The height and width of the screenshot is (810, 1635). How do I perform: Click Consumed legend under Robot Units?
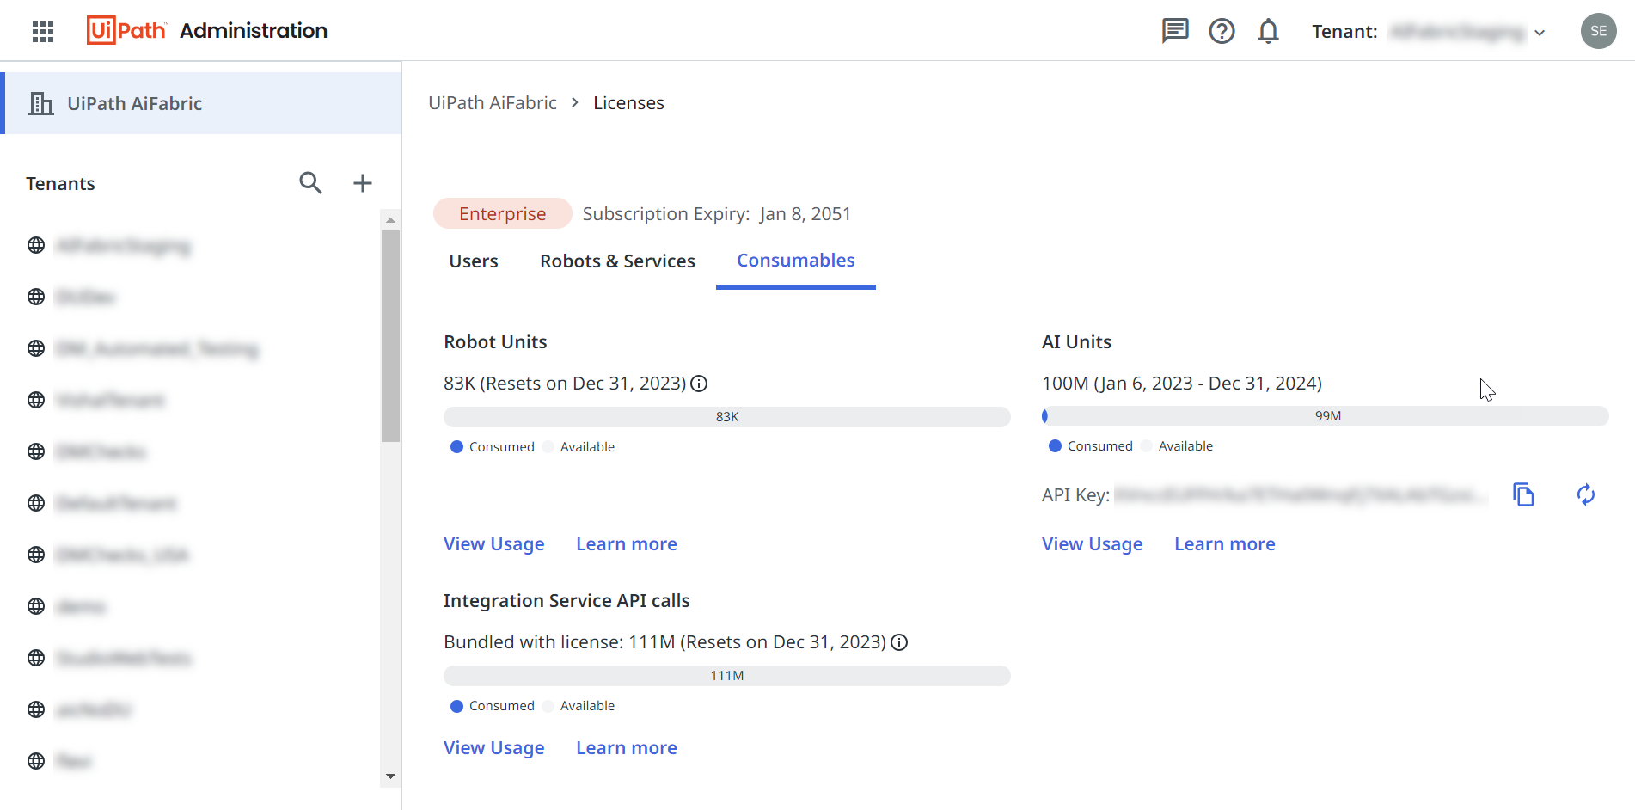pos(493,447)
